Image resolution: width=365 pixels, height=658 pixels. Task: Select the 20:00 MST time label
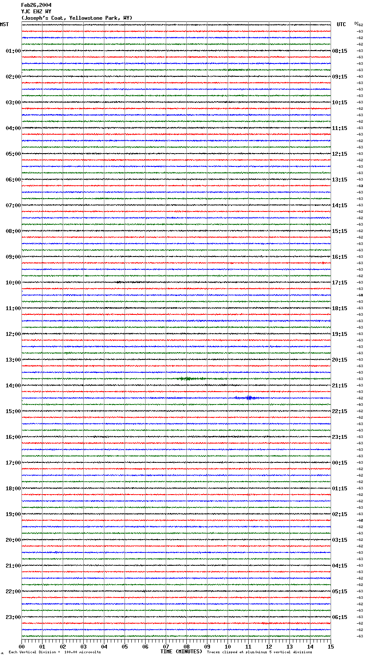coord(13,540)
